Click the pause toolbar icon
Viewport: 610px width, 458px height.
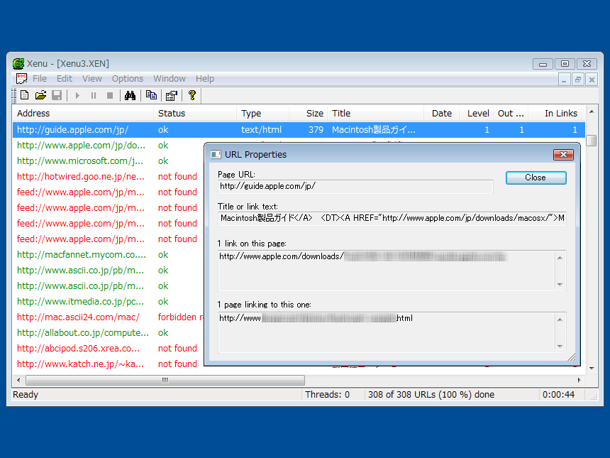tap(94, 95)
